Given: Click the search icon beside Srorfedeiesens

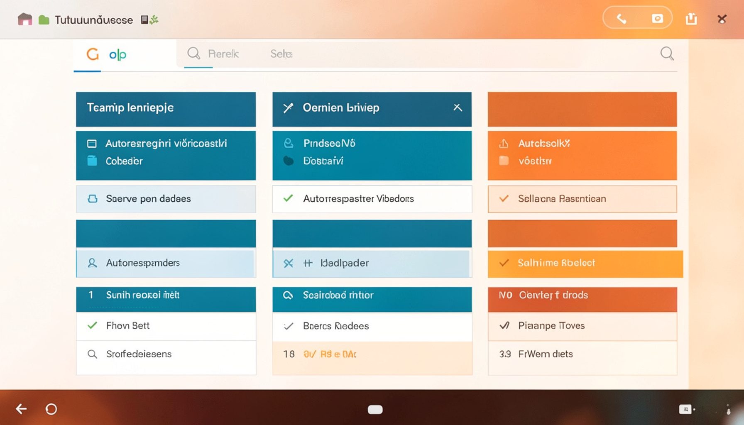Looking at the screenshot, I should point(92,354).
